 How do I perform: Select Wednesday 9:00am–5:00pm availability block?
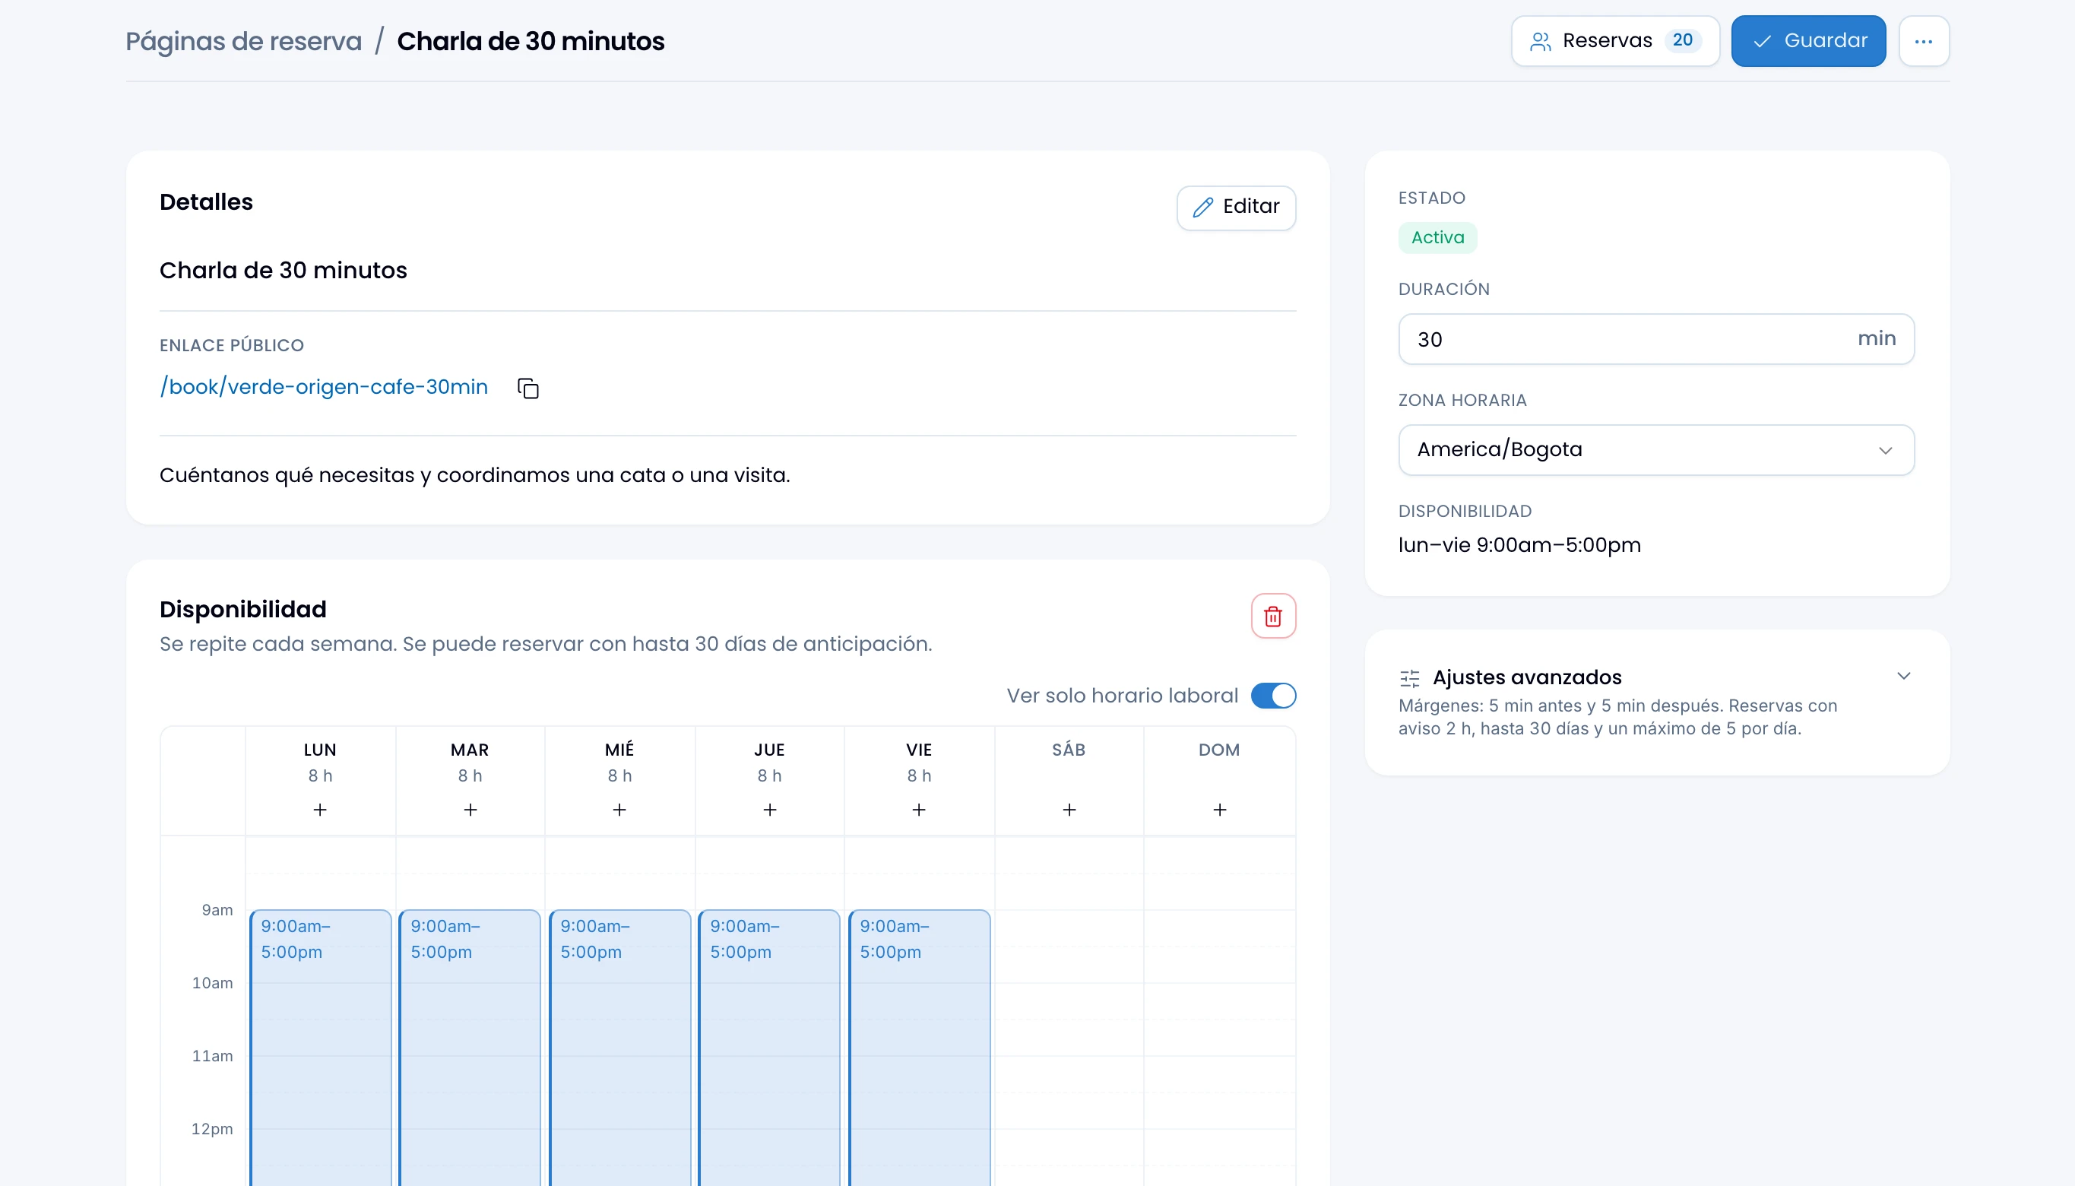coord(619,1048)
